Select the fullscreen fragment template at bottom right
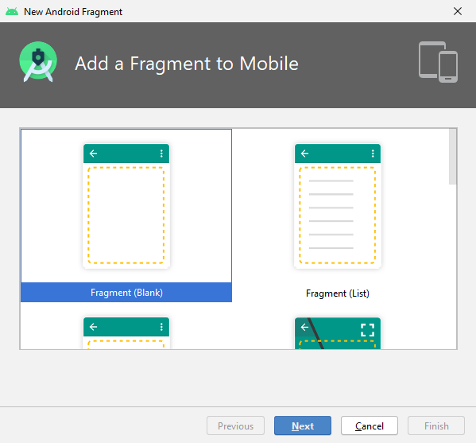476x443 pixels. point(338,333)
